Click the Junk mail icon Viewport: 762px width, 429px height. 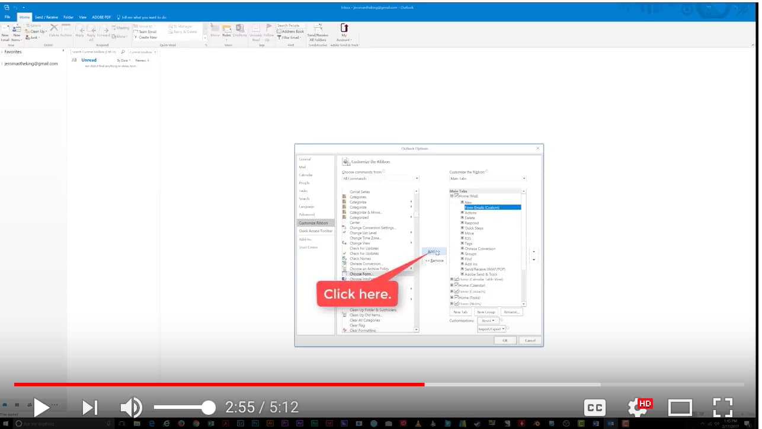point(31,37)
